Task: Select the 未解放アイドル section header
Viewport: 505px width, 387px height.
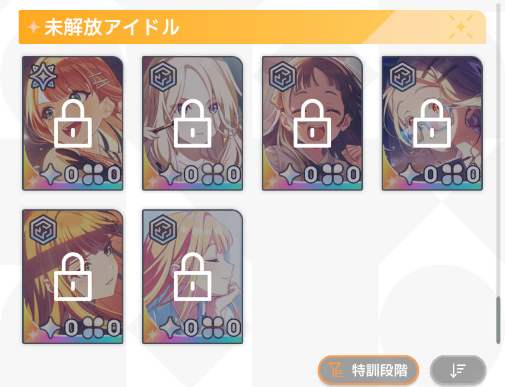Action: pyautogui.click(x=252, y=27)
